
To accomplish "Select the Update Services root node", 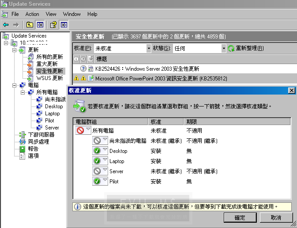I will tap(29, 36).
